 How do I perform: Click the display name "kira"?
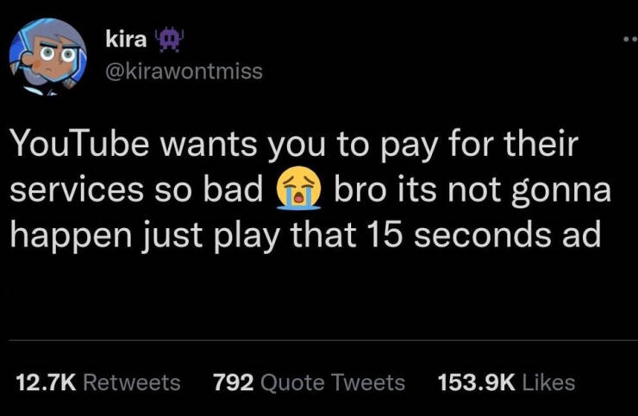tap(126, 39)
